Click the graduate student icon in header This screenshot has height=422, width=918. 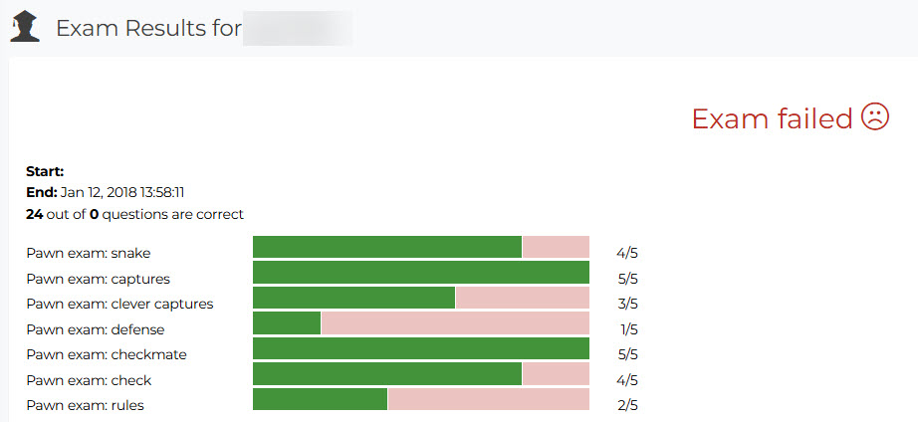[25, 27]
